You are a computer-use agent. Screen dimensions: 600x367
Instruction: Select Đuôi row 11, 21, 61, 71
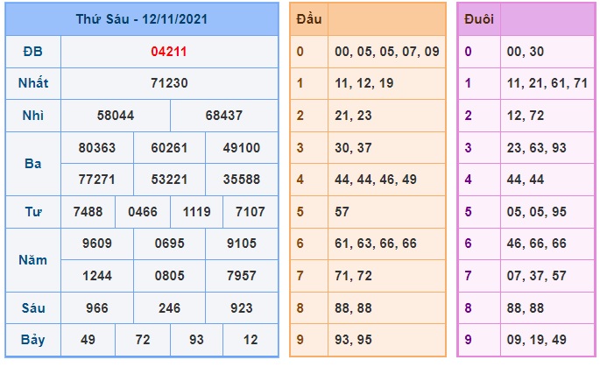coord(547,83)
